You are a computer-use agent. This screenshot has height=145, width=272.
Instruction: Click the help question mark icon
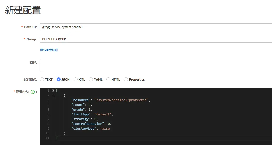[x=33, y=92]
